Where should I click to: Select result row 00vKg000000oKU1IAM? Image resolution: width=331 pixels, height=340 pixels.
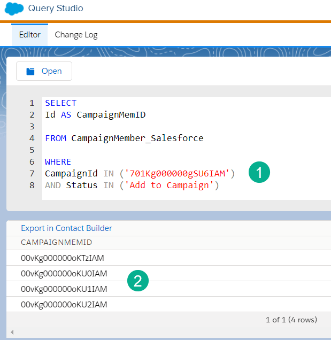click(x=64, y=289)
